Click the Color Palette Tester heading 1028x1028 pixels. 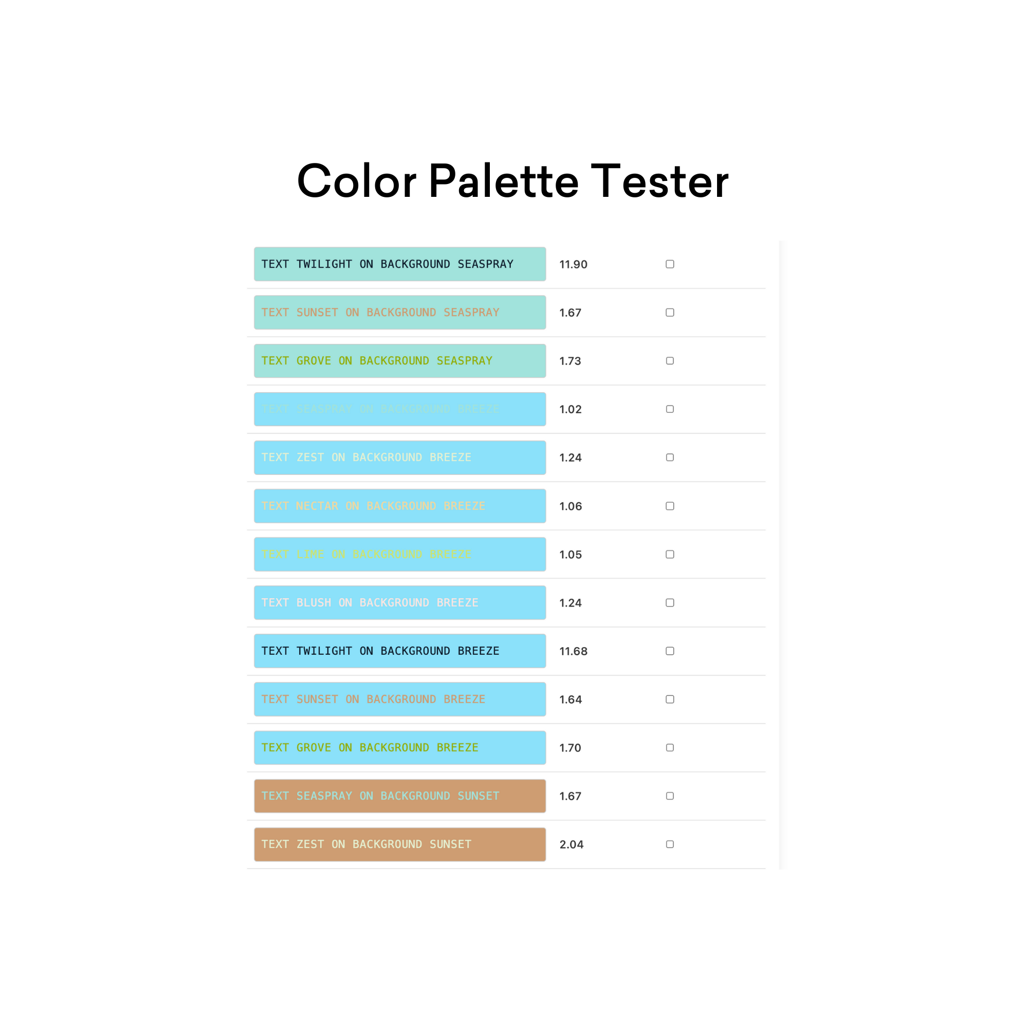(x=513, y=181)
